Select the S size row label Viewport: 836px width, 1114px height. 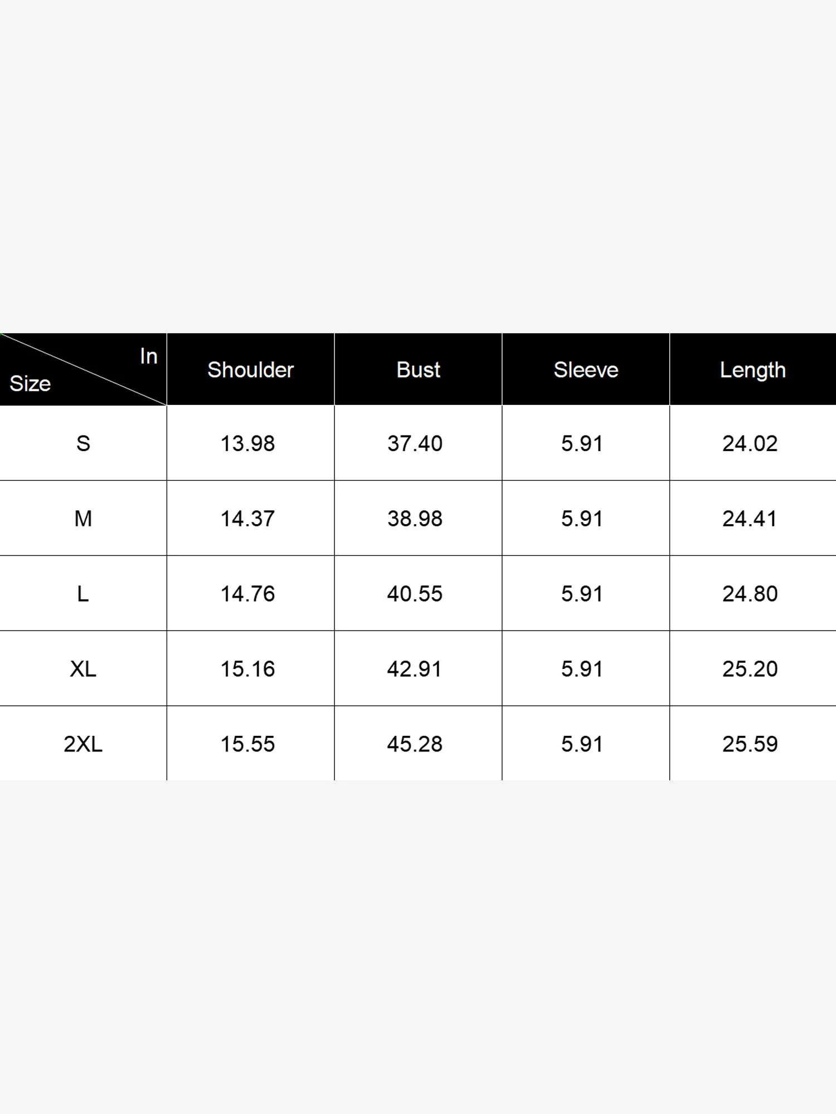(x=83, y=443)
